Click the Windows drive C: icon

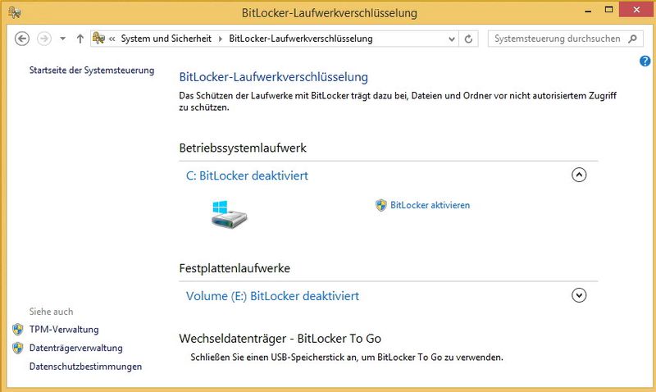(x=230, y=214)
